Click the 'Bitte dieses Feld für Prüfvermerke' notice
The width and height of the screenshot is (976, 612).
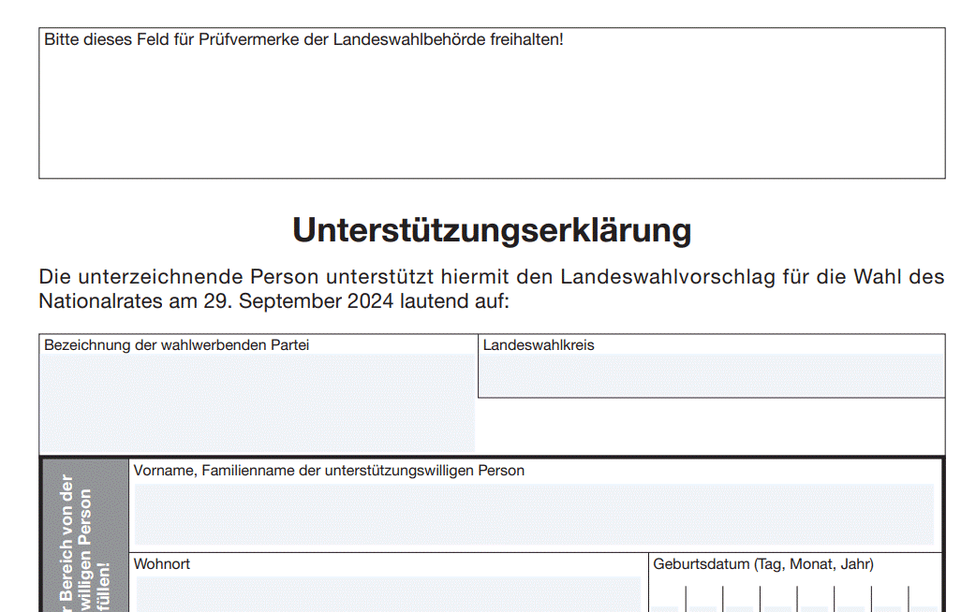(x=303, y=40)
